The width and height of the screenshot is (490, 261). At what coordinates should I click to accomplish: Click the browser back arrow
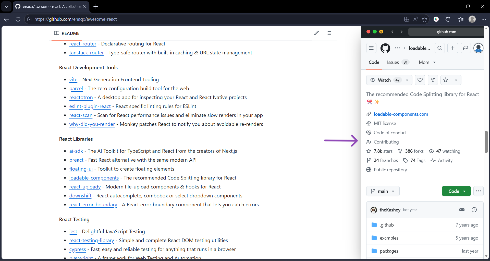click(7, 19)
